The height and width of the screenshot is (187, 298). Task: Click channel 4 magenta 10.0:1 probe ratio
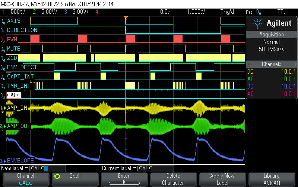288,94
